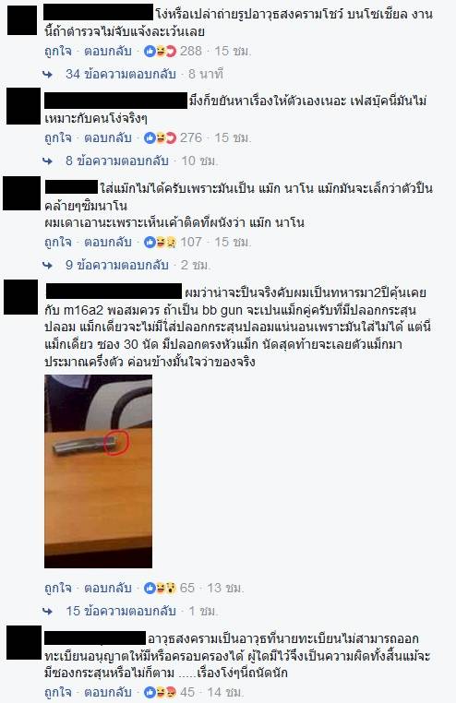
Task: Open reaction icons on comment with 45 reactions
Action: [160, 692]
